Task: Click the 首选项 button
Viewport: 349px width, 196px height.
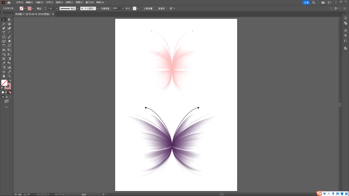Action: coord(161,8)
